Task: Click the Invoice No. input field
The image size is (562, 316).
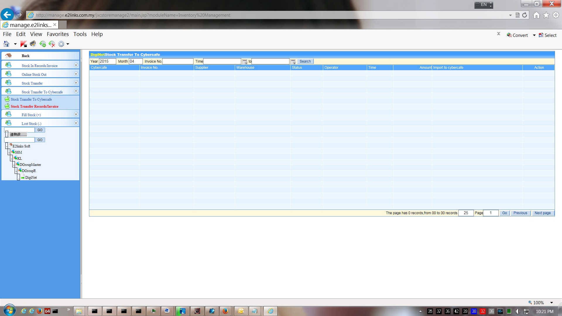Action: pos(178,61)
